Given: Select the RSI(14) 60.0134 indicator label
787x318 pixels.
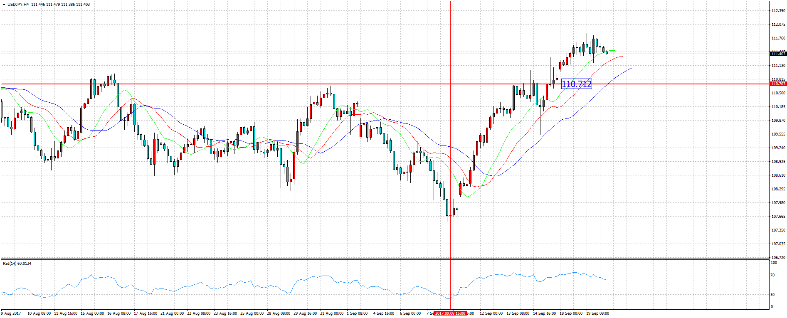Looking at the screenshot, I should click(17, 263).
